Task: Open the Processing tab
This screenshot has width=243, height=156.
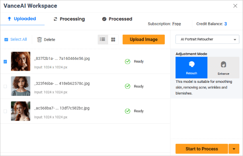Action: [69, 19]
